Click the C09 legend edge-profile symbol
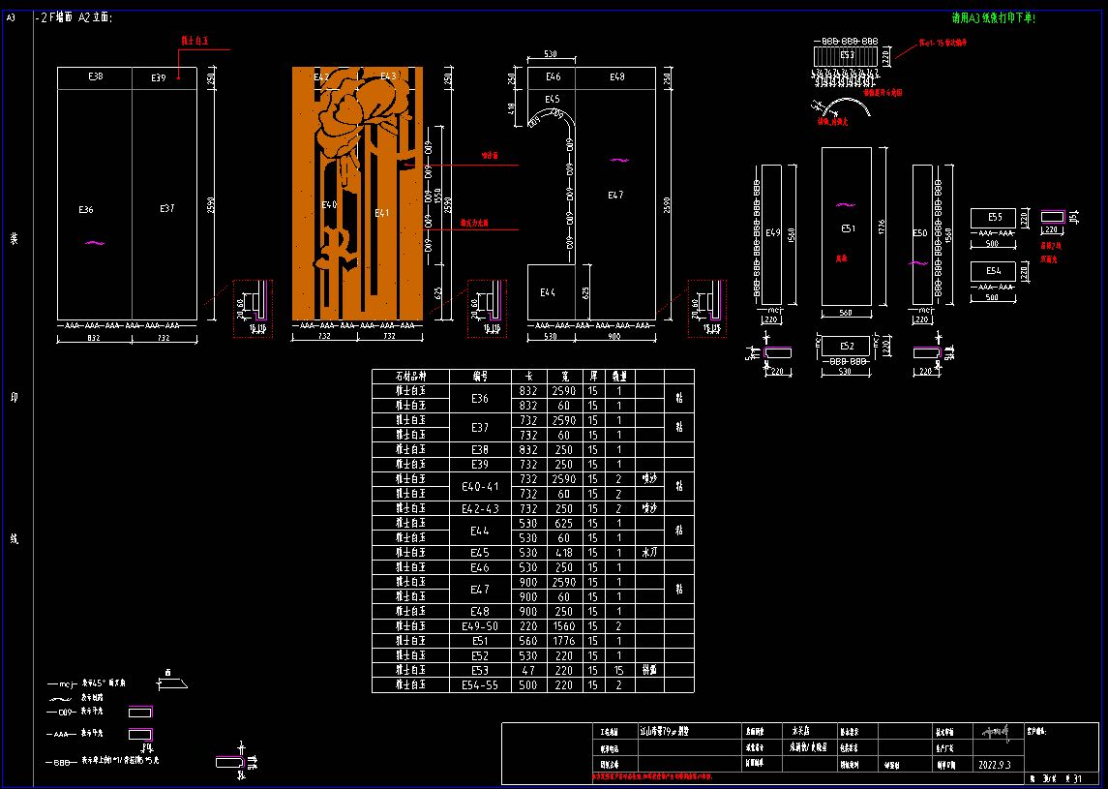This screenshot has height=789, width=1108. tap(140, 712)
